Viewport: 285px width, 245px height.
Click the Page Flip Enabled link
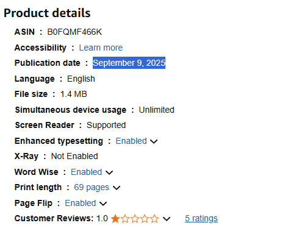81,203
